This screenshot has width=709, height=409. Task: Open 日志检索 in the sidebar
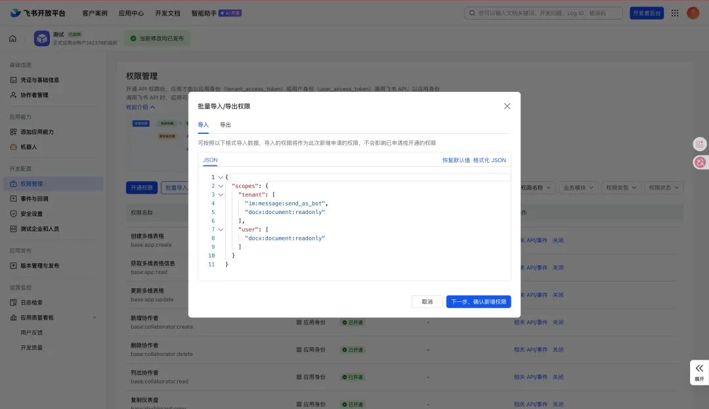32,303
